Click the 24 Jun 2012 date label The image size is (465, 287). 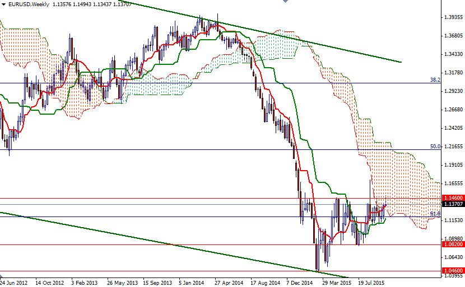pos(16,283)
